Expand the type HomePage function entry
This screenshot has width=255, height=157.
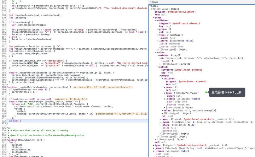tap(158, 35)
